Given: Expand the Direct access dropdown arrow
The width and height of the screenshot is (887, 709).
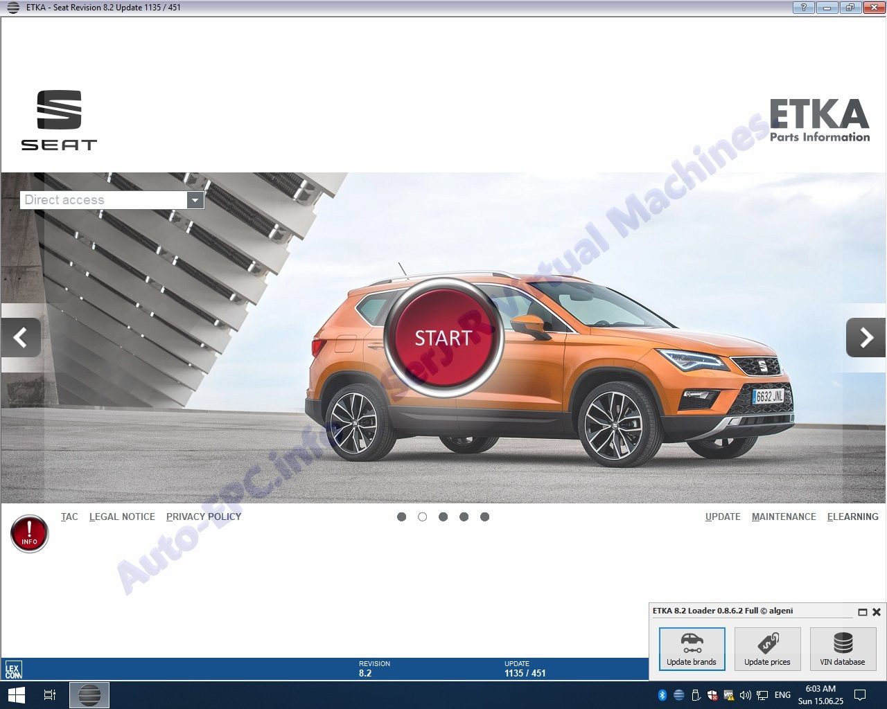Looking at the screenshot, I should point(195,200).
